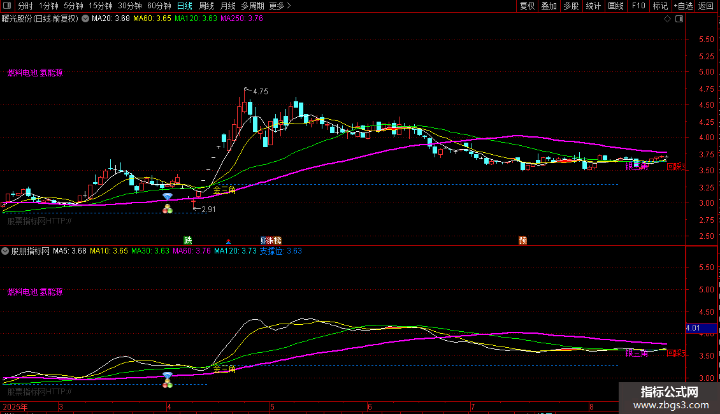Viewport: 720px width, 414px height.
Task: Open the 复权 adjustment menu
Action: (x=527, y=6)
